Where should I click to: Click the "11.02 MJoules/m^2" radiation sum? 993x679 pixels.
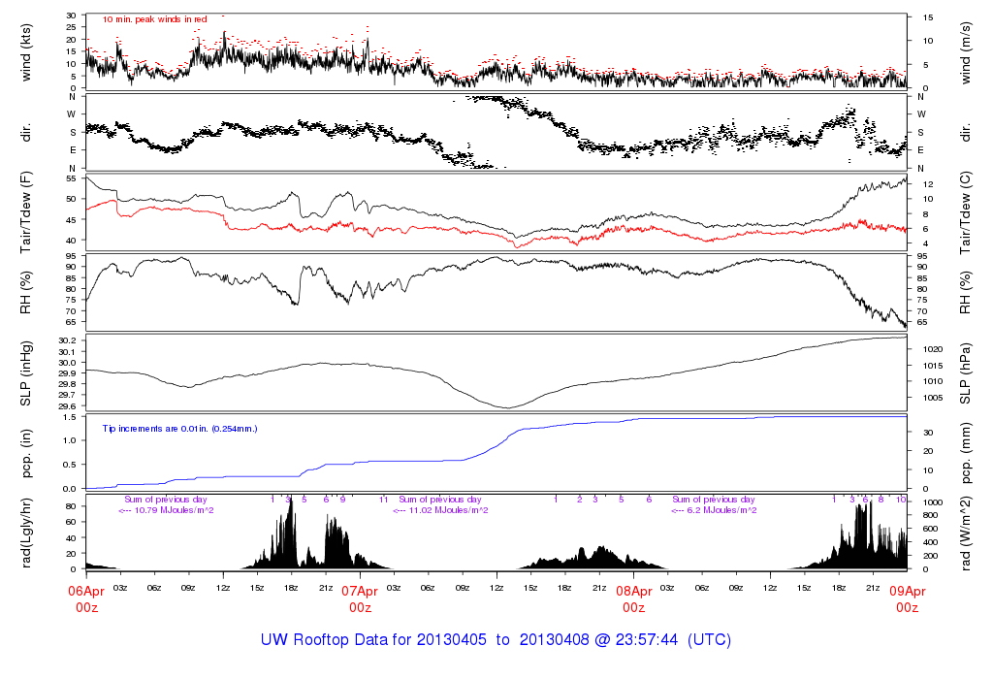click(448, 510)
